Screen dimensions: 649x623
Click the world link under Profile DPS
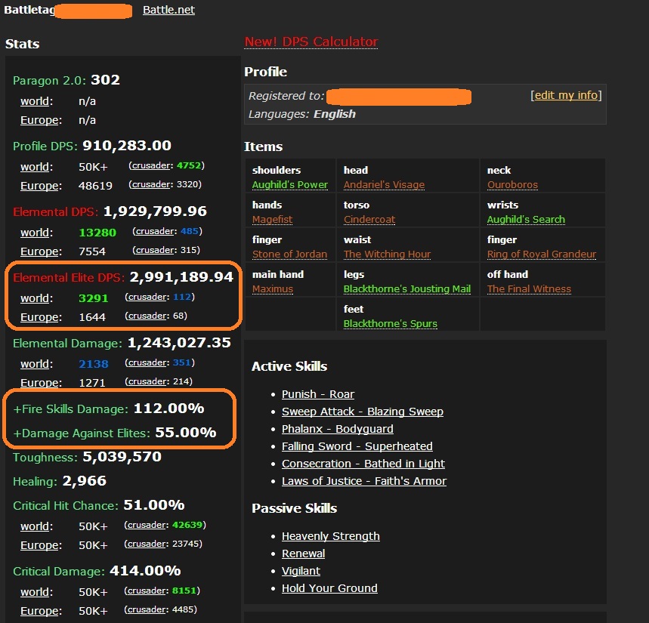click(x=35, y=167)
